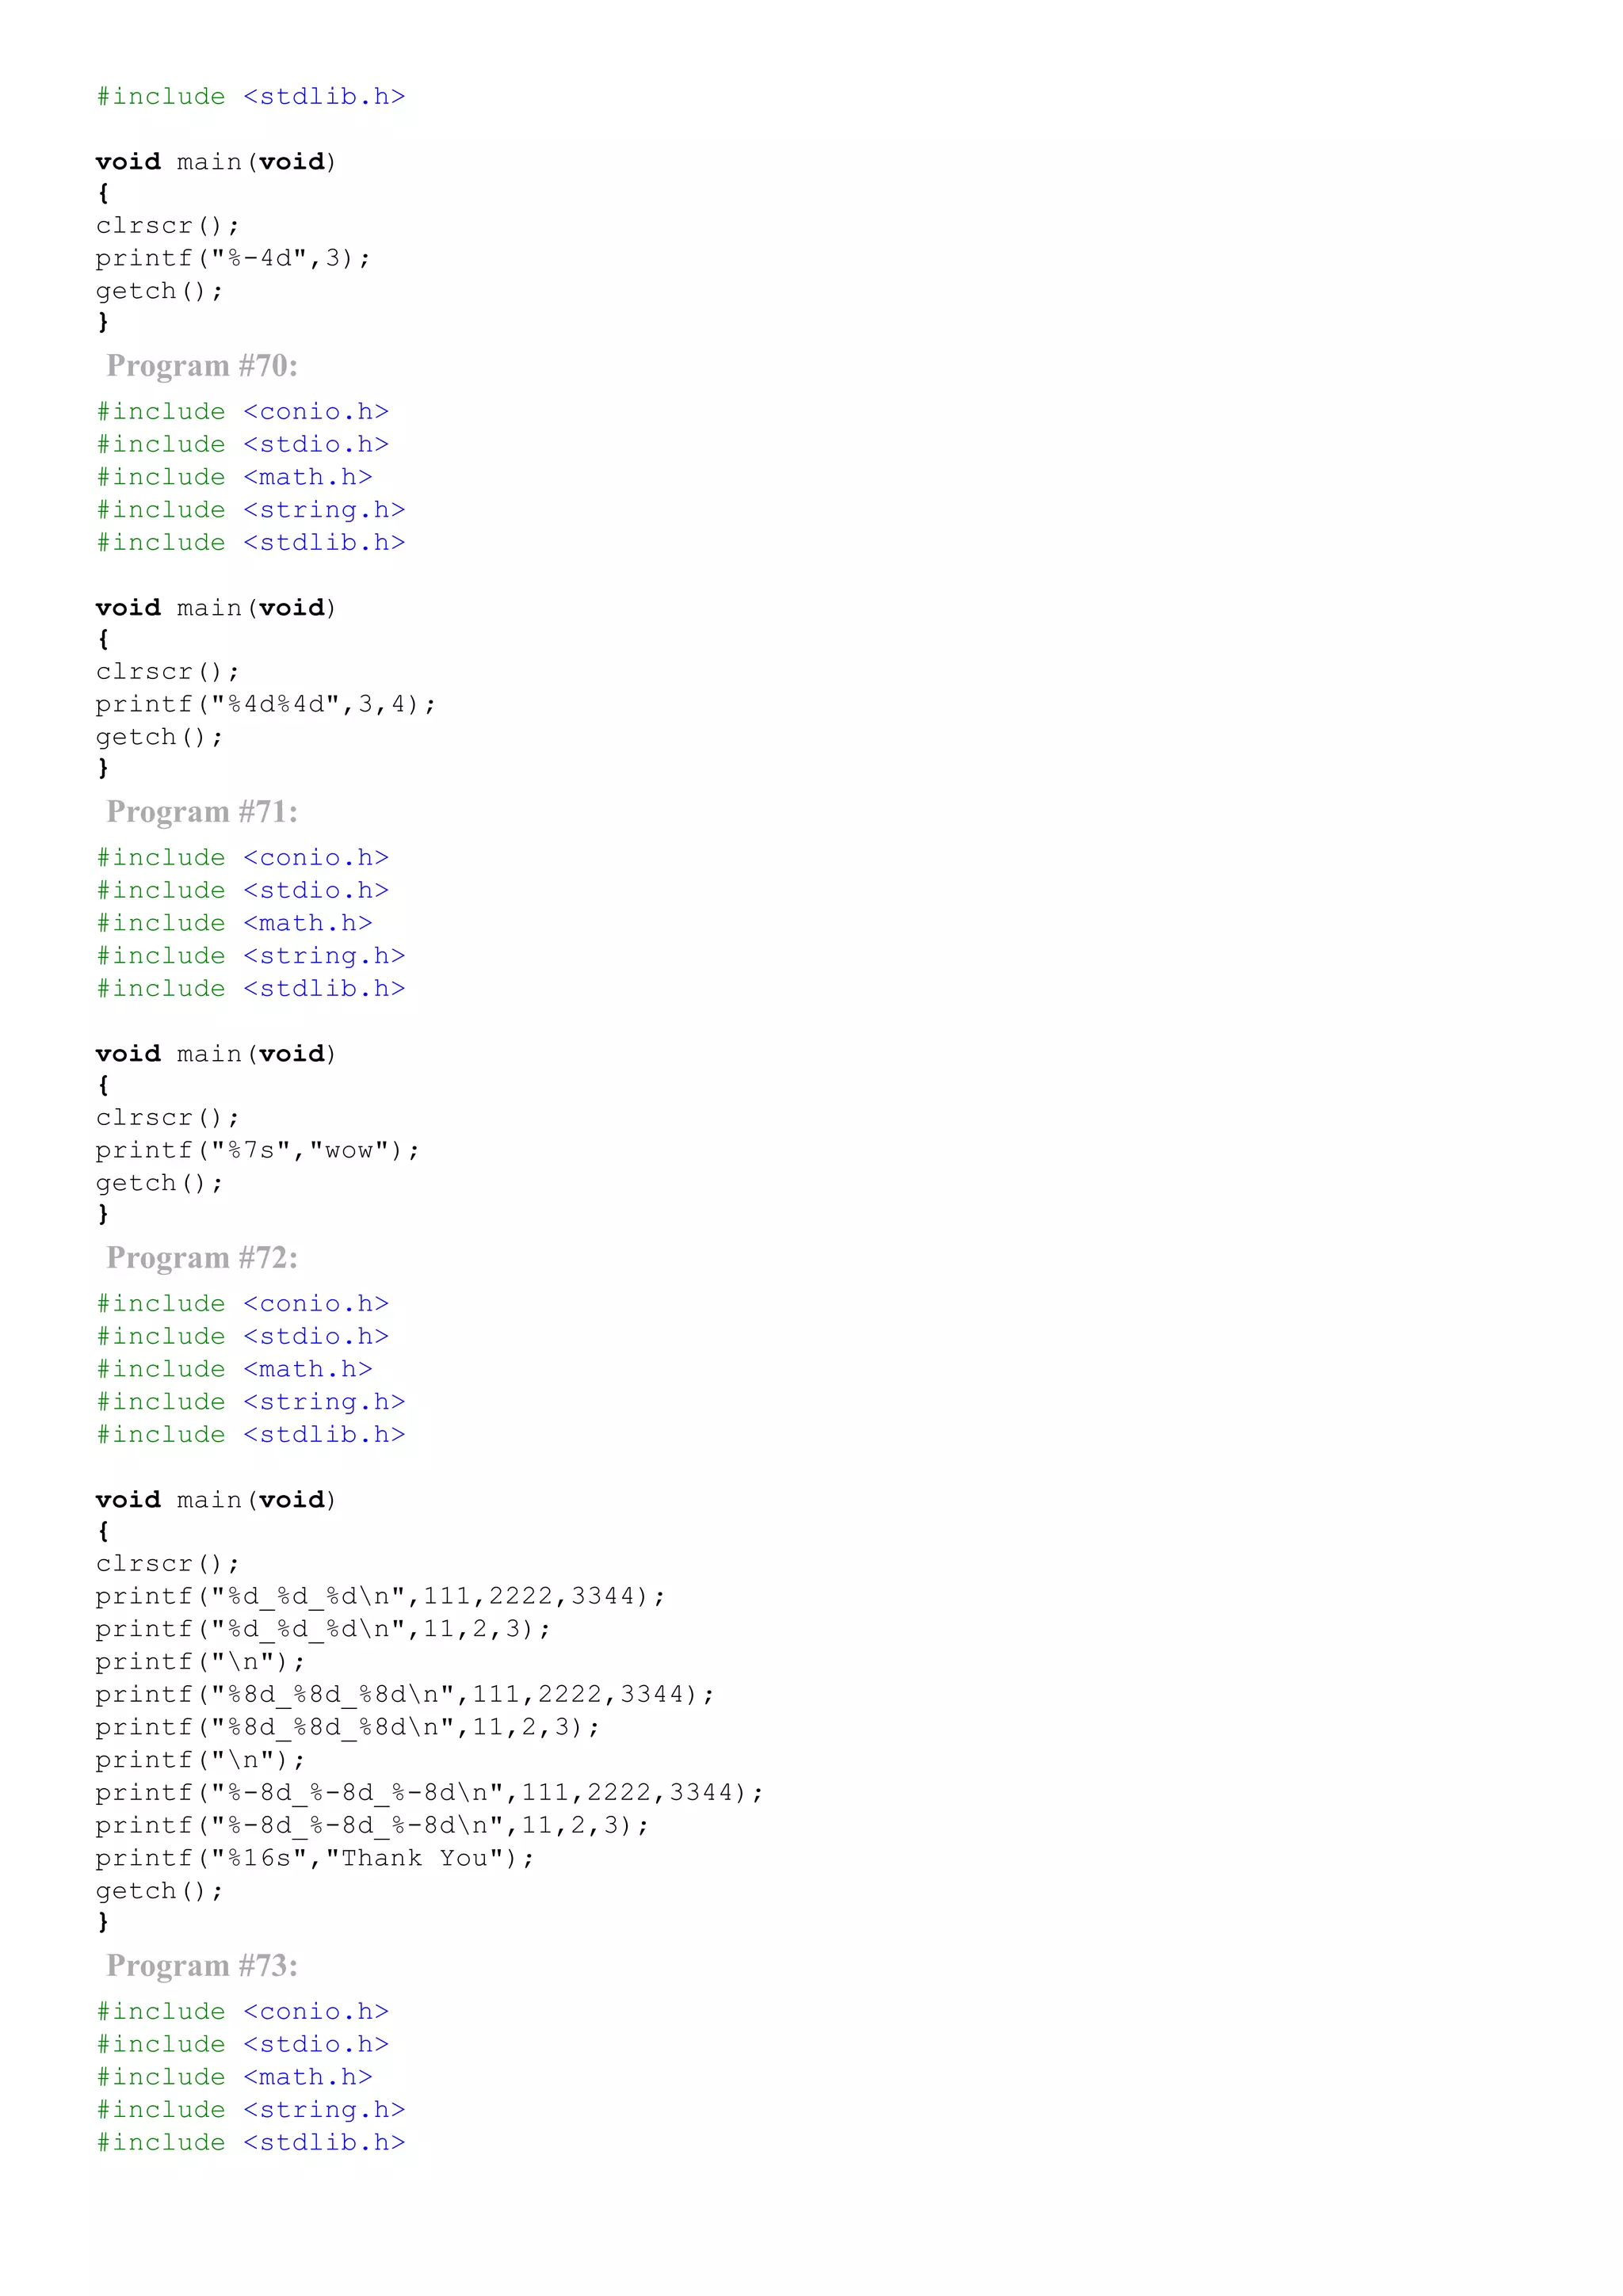The height and width of the screenshot is (2296, 1623).
Task: Click clrscr(); line in Program #72
Action: coord(167,1564)
